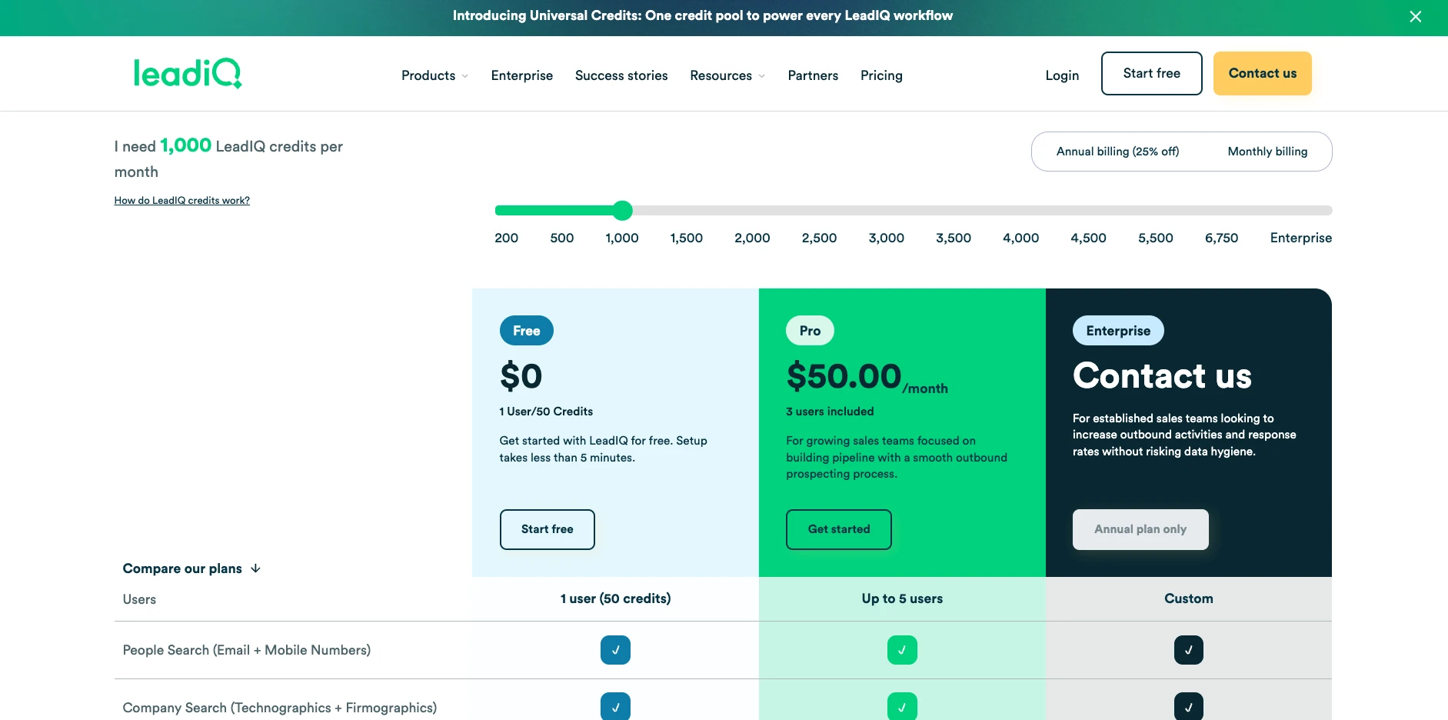Choose the 4,500 credits label
Viewport: 1448px width, 720px height.
point(1088,238)
